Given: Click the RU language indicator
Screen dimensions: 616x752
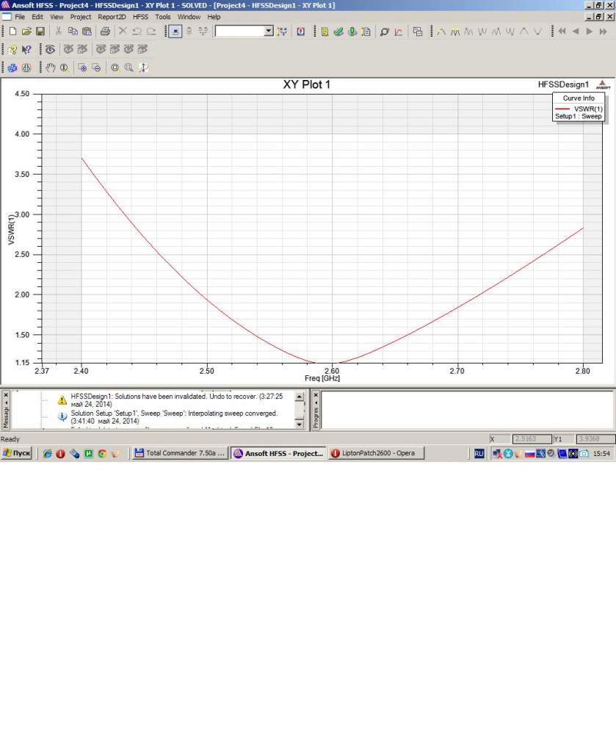Looking at the screenshot, I should pos(479,454).
